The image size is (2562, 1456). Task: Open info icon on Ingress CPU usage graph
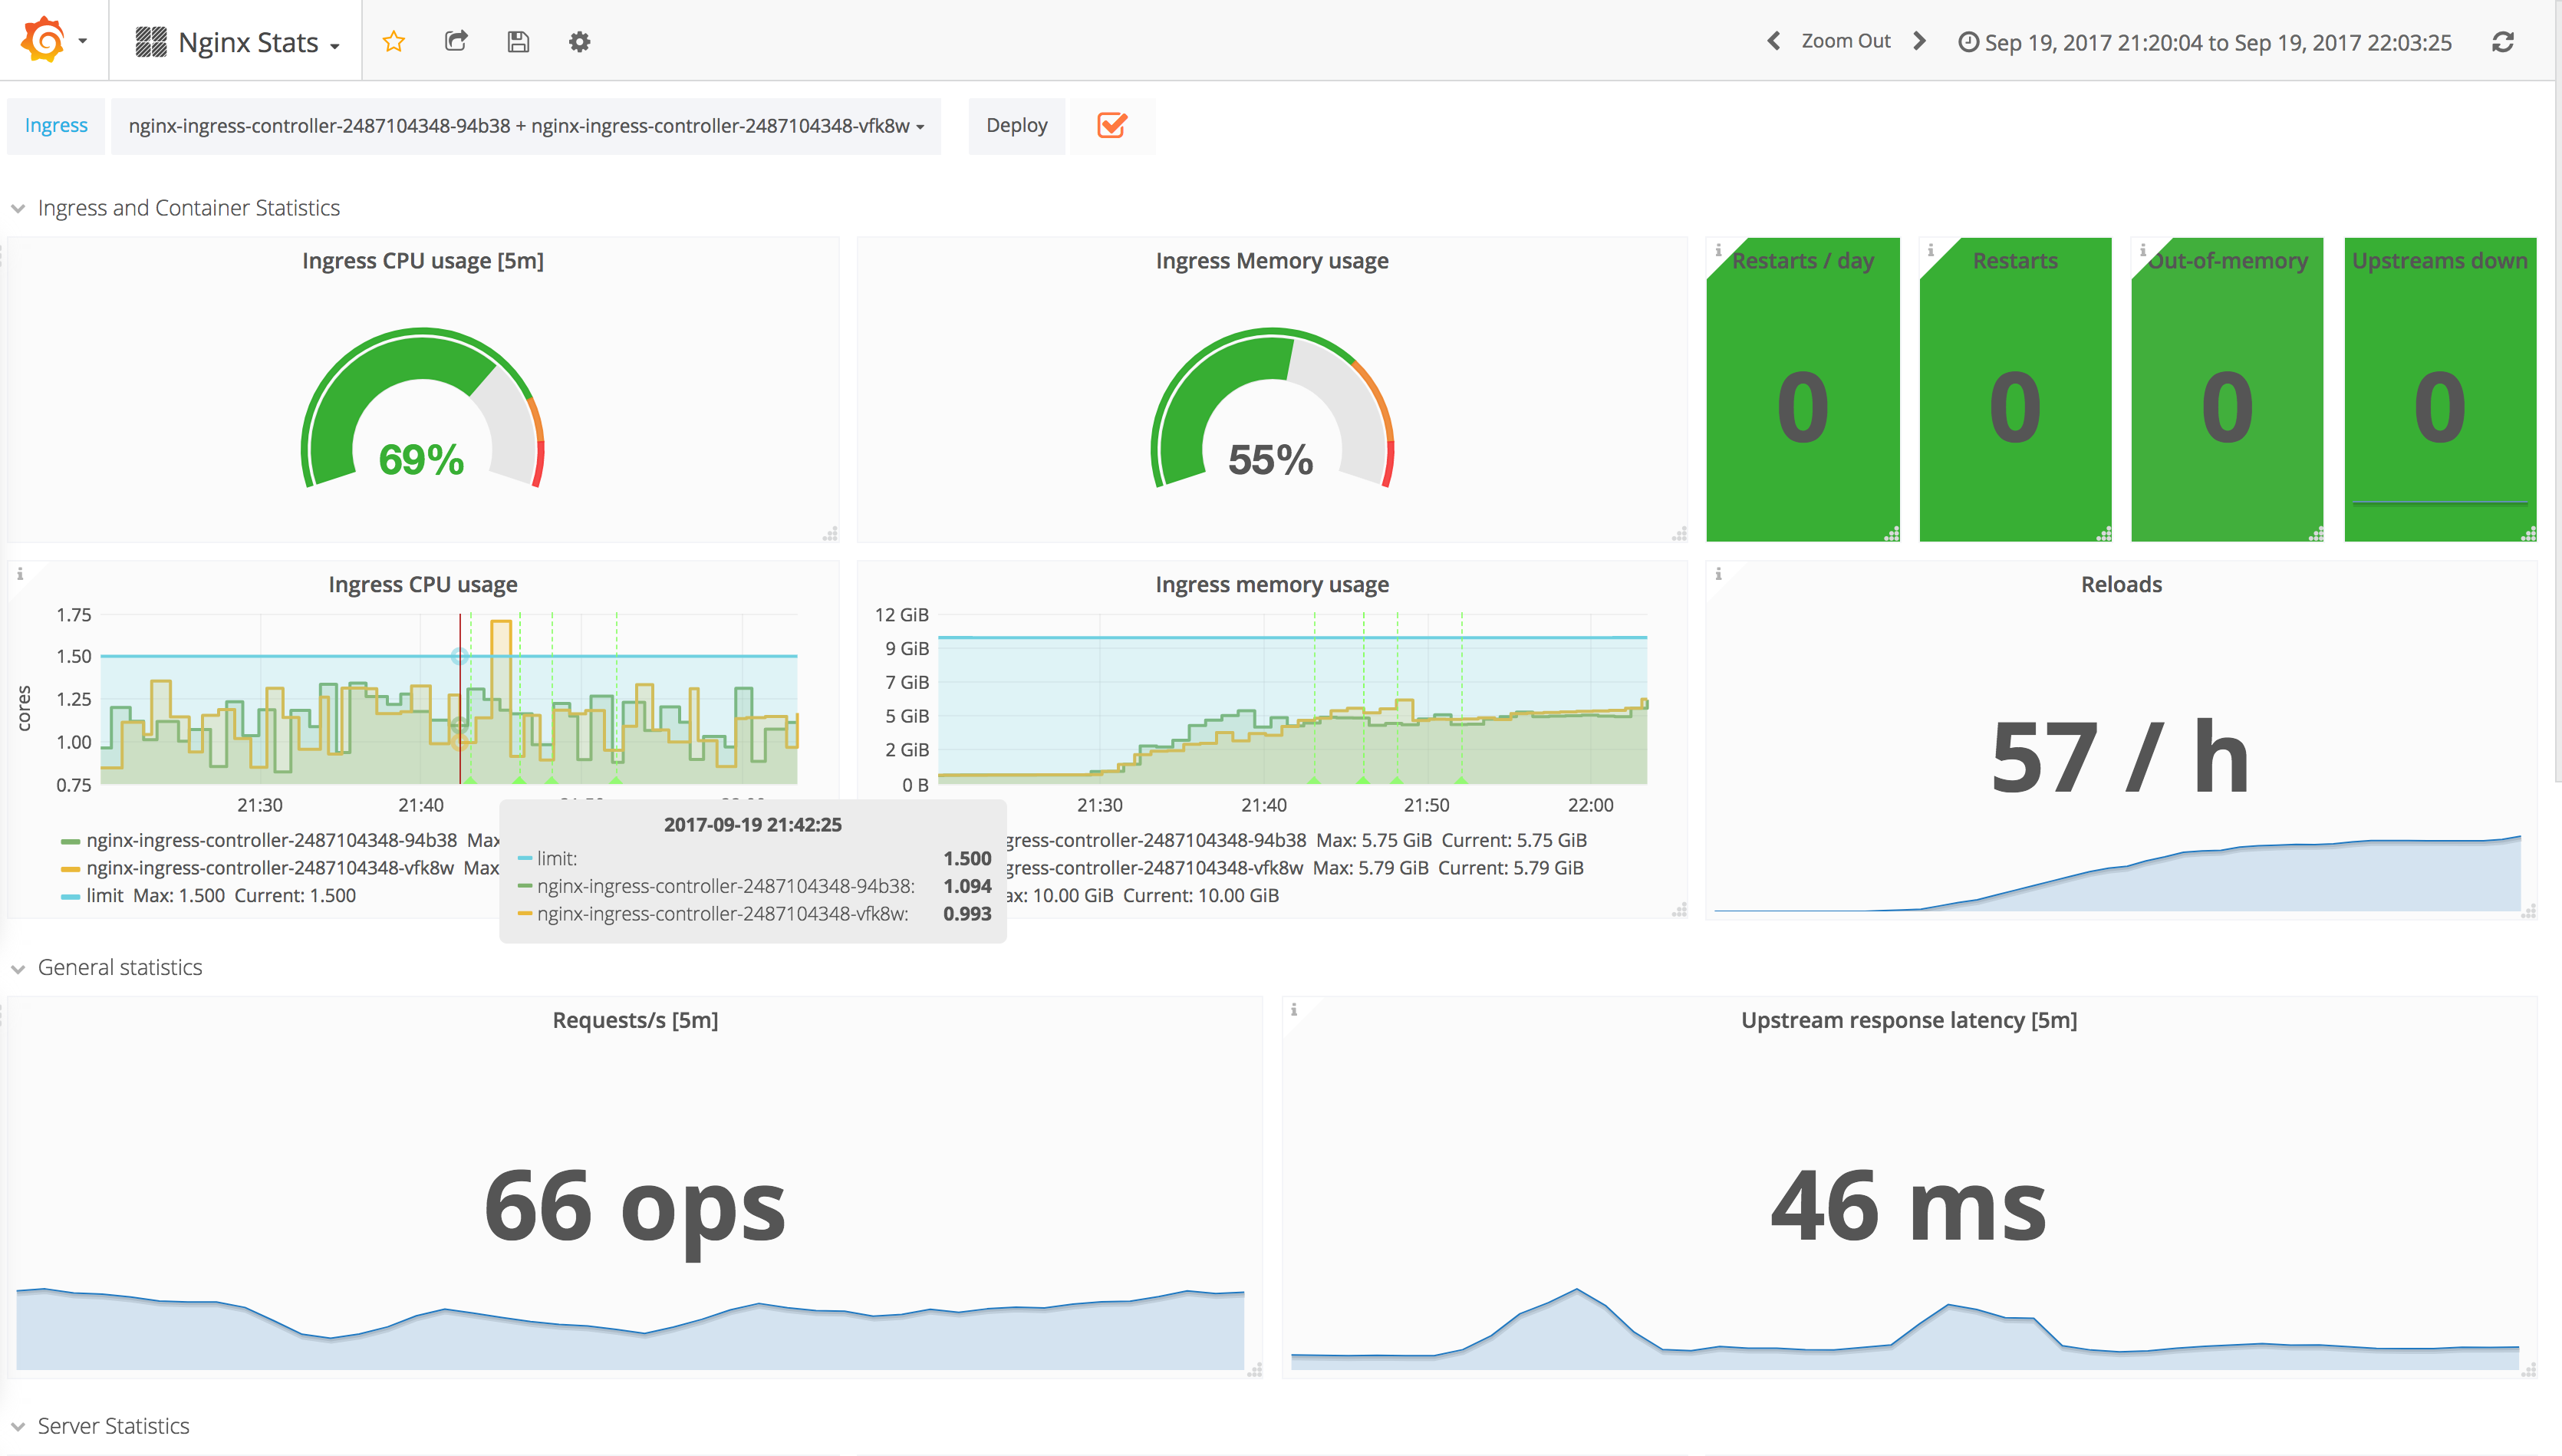point(20,574)
